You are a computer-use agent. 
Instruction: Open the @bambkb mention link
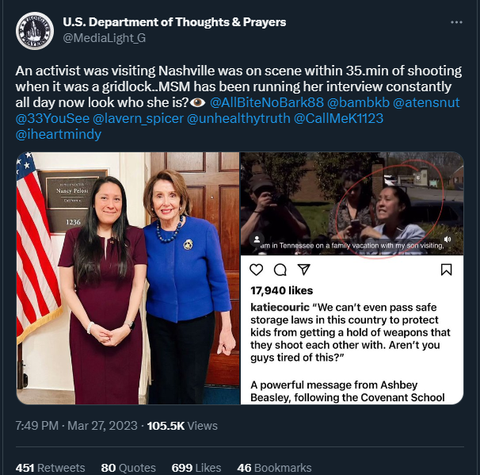pos(358,102)
